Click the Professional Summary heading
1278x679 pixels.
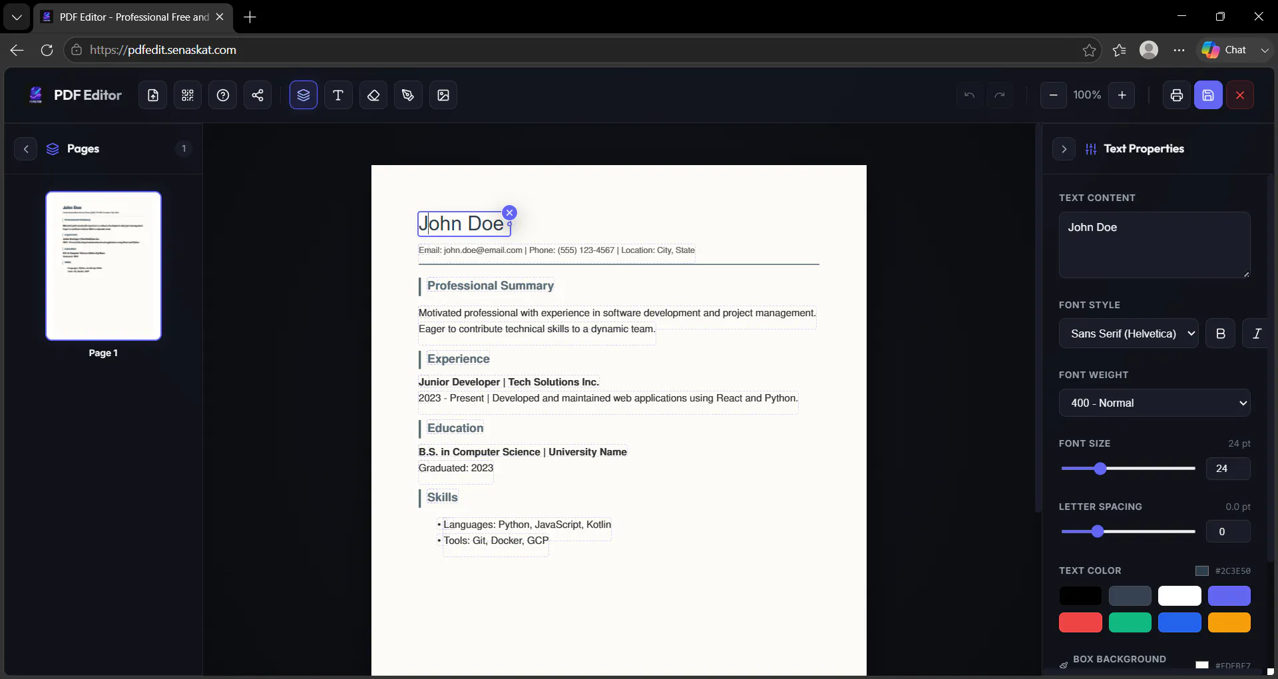[x=491, y=286]
